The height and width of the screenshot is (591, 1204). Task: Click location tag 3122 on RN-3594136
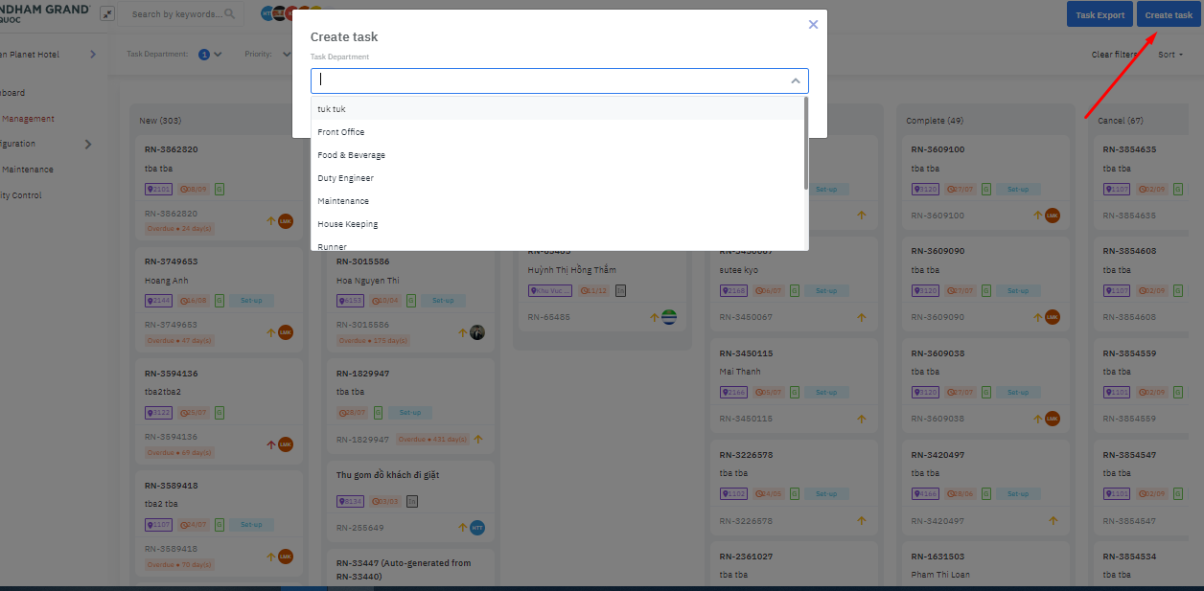pyautogui.click(x=158, y=413)
